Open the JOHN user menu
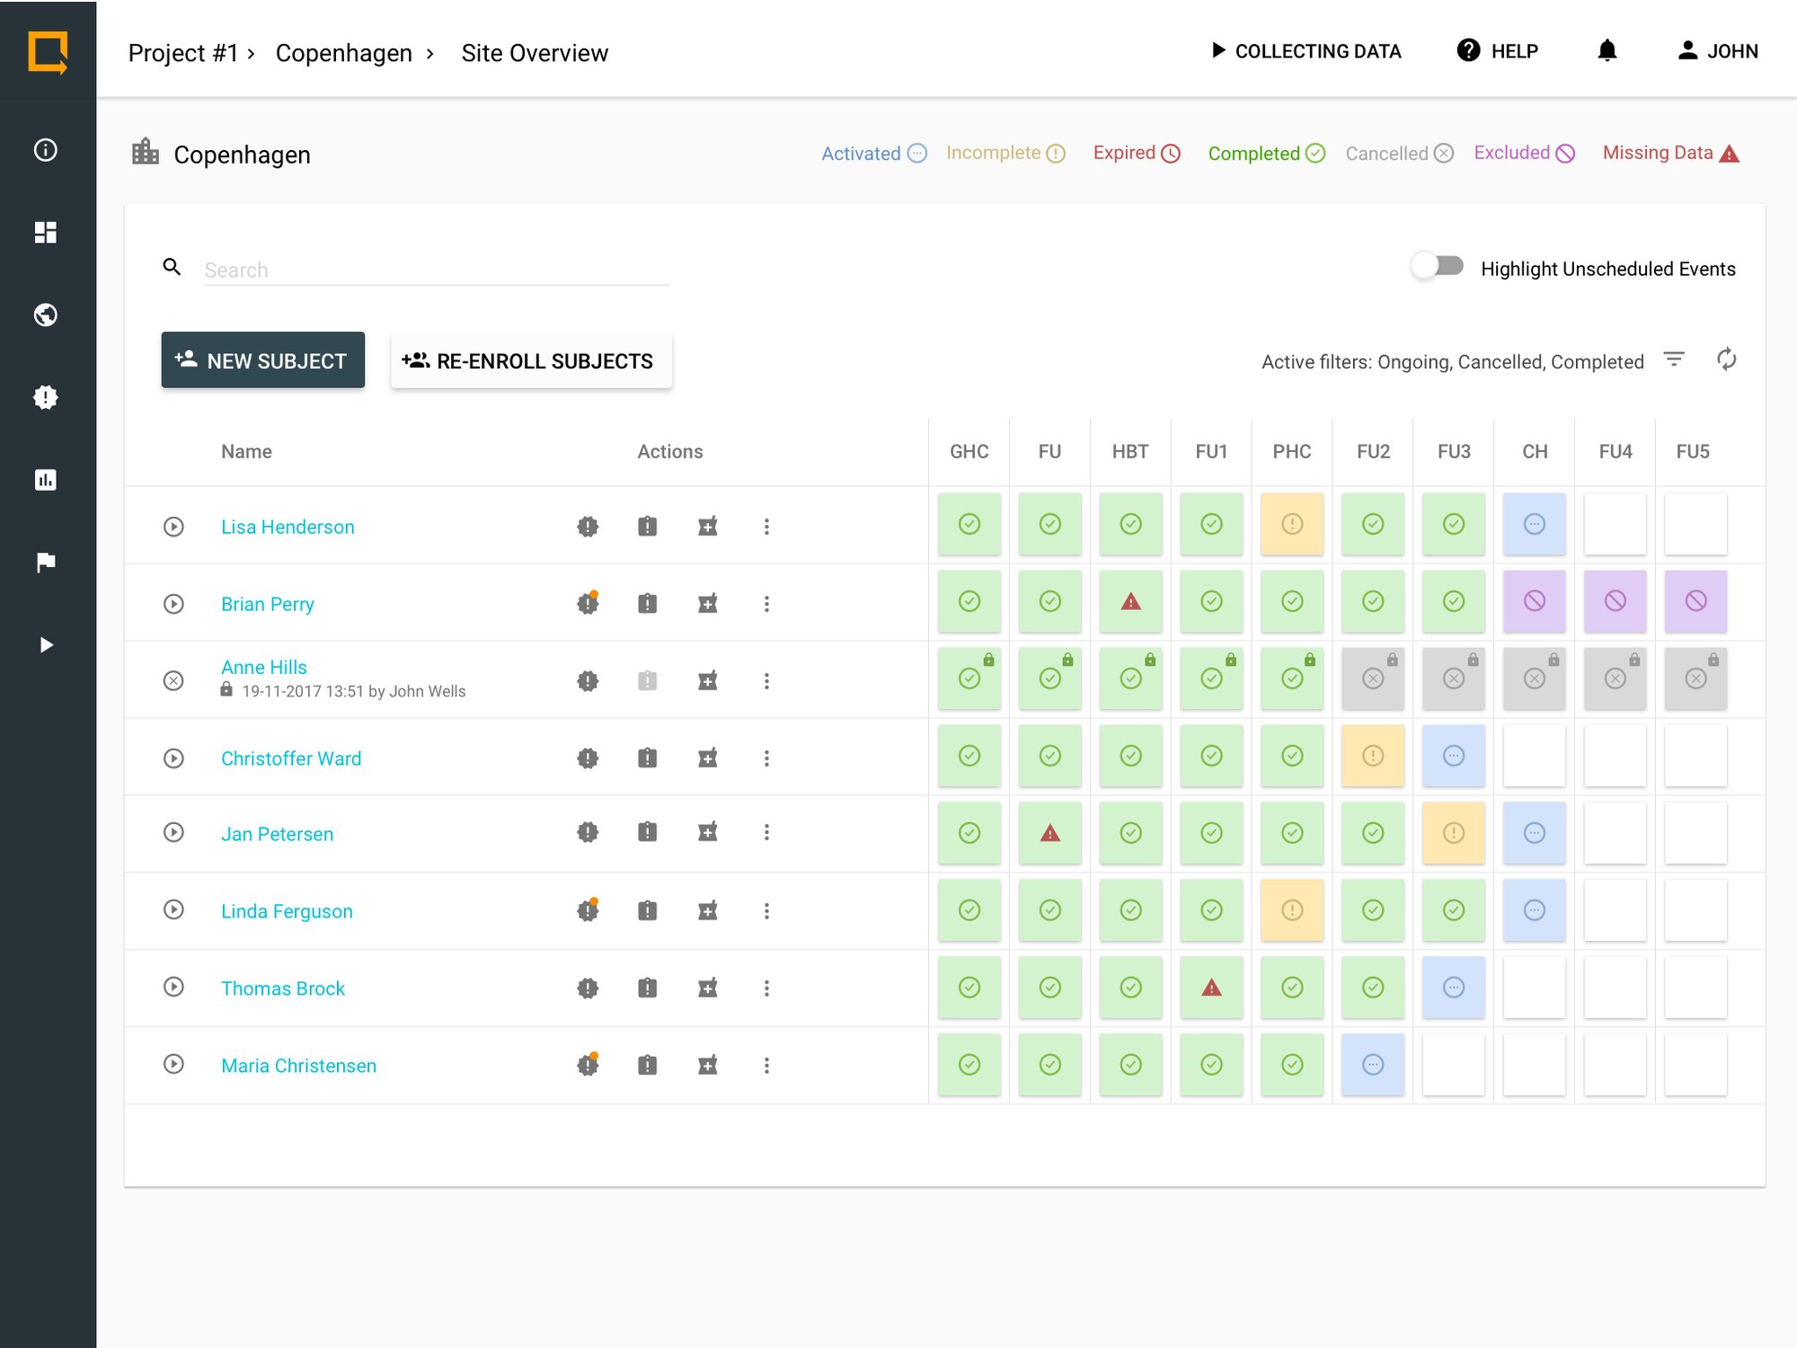 click(x=1717, y=51)
